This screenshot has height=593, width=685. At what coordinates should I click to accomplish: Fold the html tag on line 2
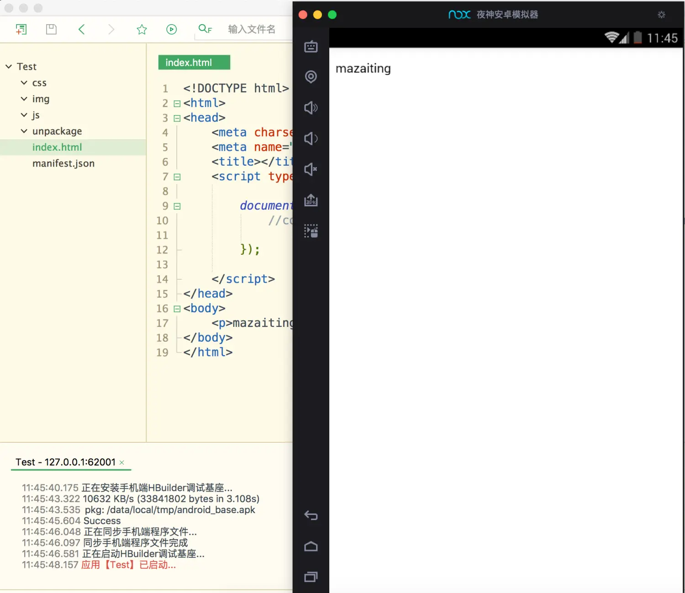click(x=177, y=104)
